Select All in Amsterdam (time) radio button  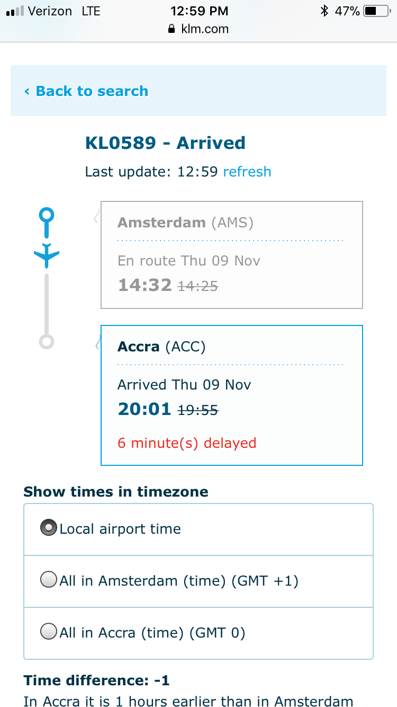click(x=49, y=580)
